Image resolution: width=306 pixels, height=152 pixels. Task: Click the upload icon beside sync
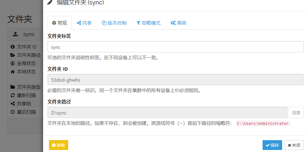[15, 34]
